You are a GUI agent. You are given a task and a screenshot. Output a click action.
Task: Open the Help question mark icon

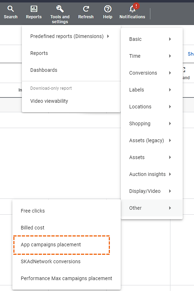tap(108, 9)
